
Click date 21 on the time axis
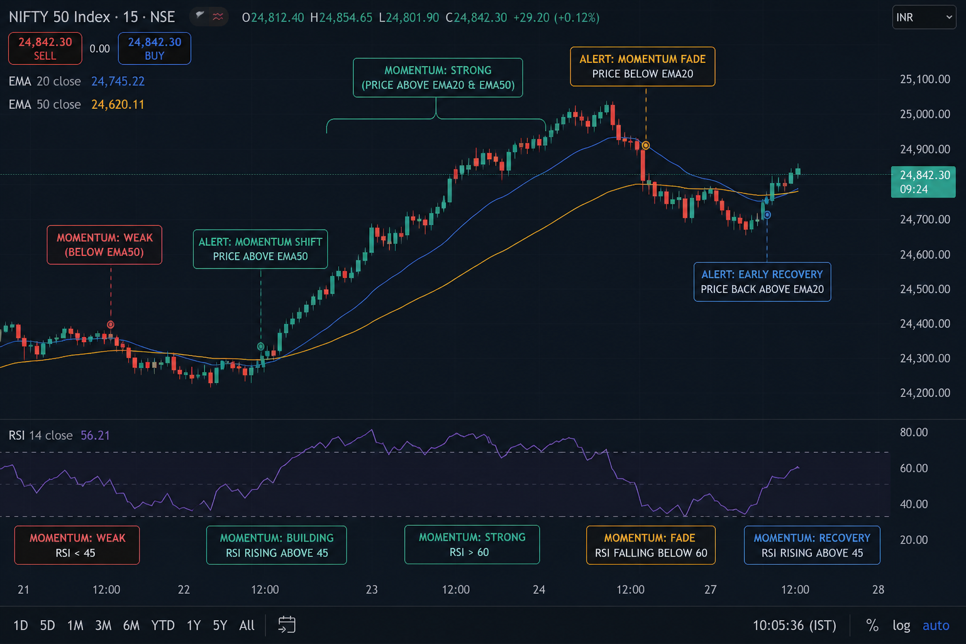point(23,590)
